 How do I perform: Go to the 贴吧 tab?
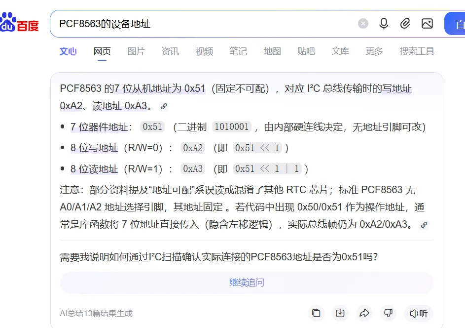coord(306,51)
